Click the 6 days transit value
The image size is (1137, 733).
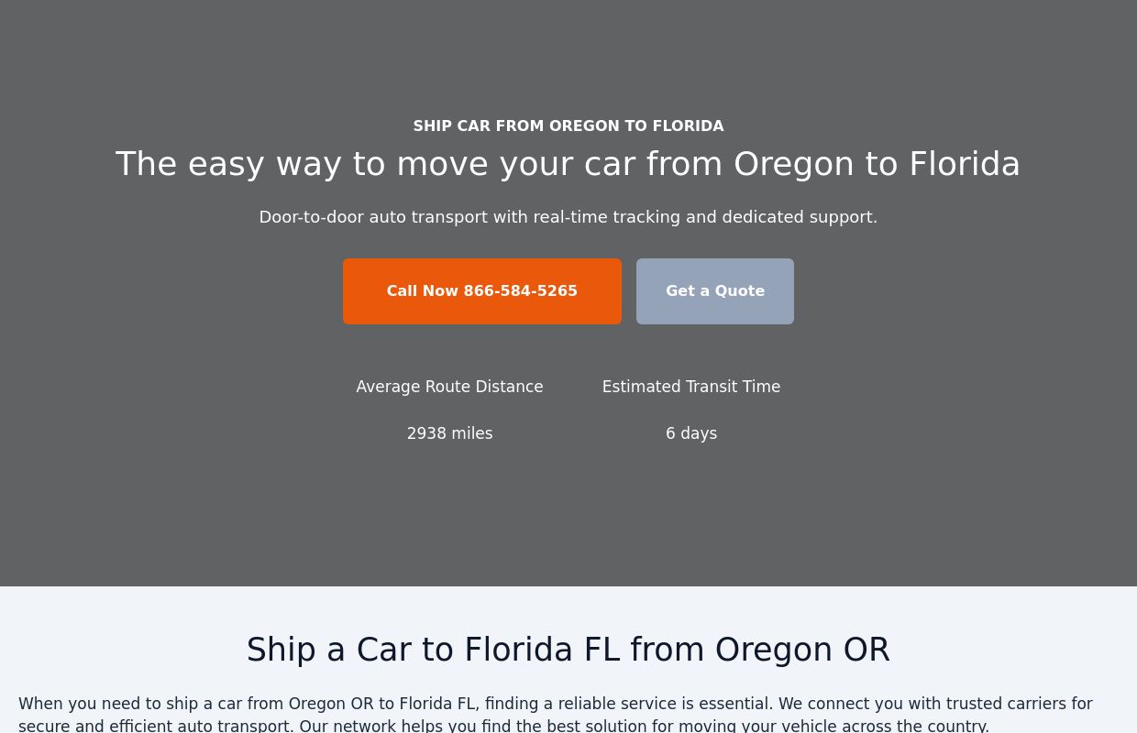click(690, 432)
